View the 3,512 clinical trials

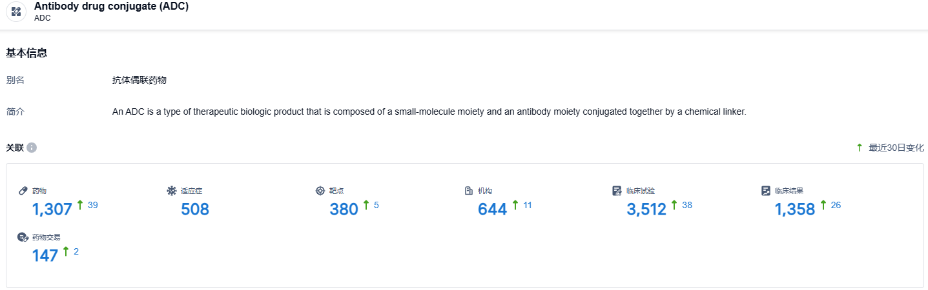pyautogui.click(x=646, y=209)
